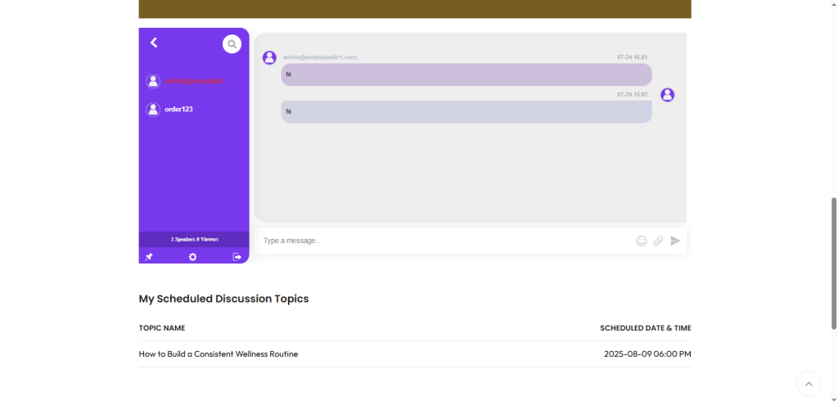The height and width of the screenshot is (405, 838).
Task: Click the pin icon in sidebar footer
Action: [149, 257]
